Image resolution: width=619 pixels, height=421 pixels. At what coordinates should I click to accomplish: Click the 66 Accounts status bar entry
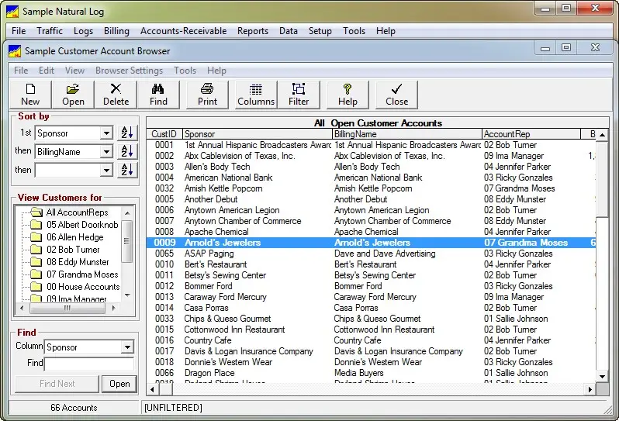point(74,408)
